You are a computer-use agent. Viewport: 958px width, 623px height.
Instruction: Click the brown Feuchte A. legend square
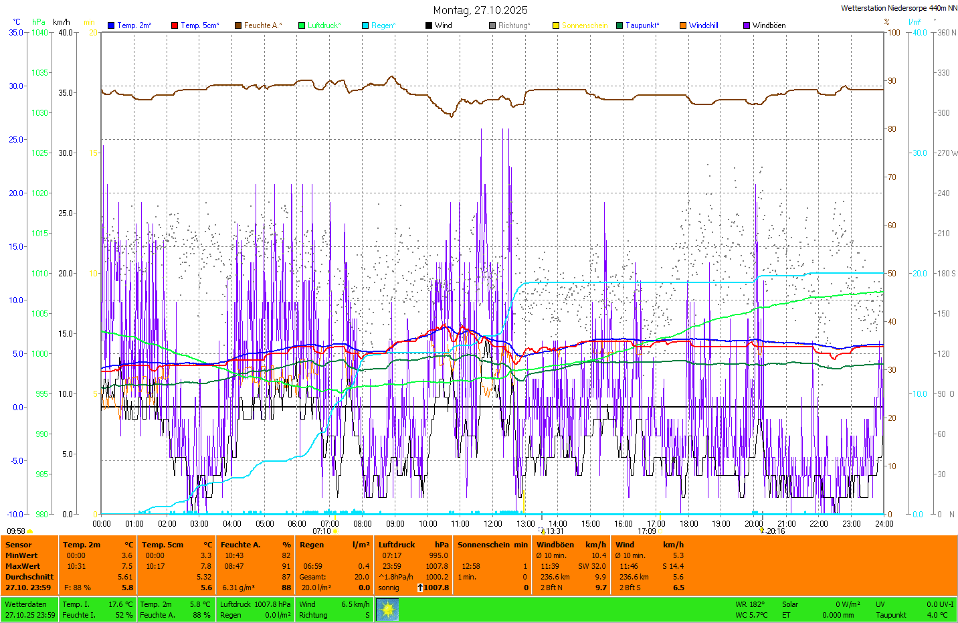[x=238, y=25]
